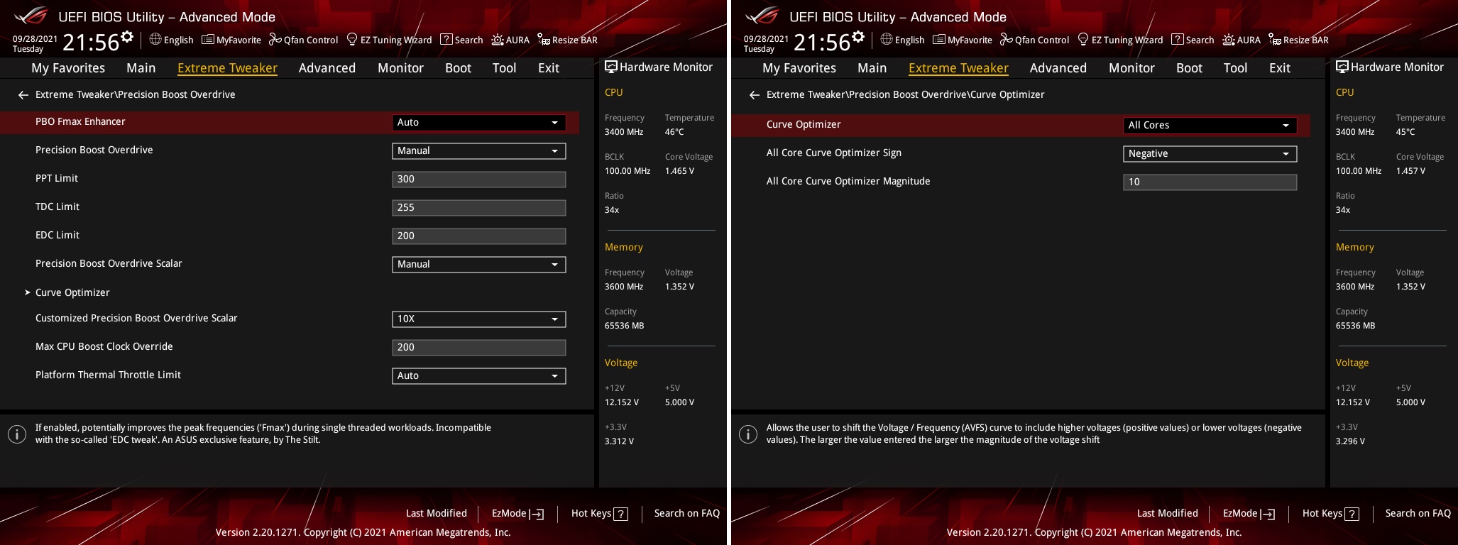Select Exit tab in left window
Viewport: 1458px width, 545px height.
[549, 68]
